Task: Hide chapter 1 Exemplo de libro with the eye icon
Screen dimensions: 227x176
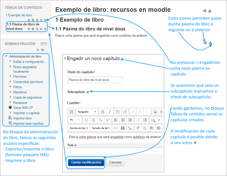Action: (x=41, y=20)
